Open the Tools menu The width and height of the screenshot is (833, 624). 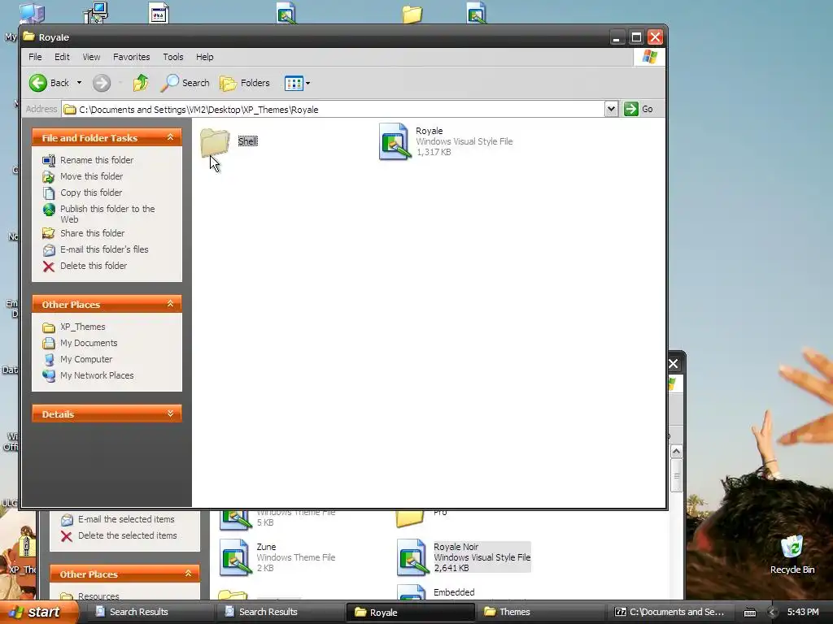[172, 57]
